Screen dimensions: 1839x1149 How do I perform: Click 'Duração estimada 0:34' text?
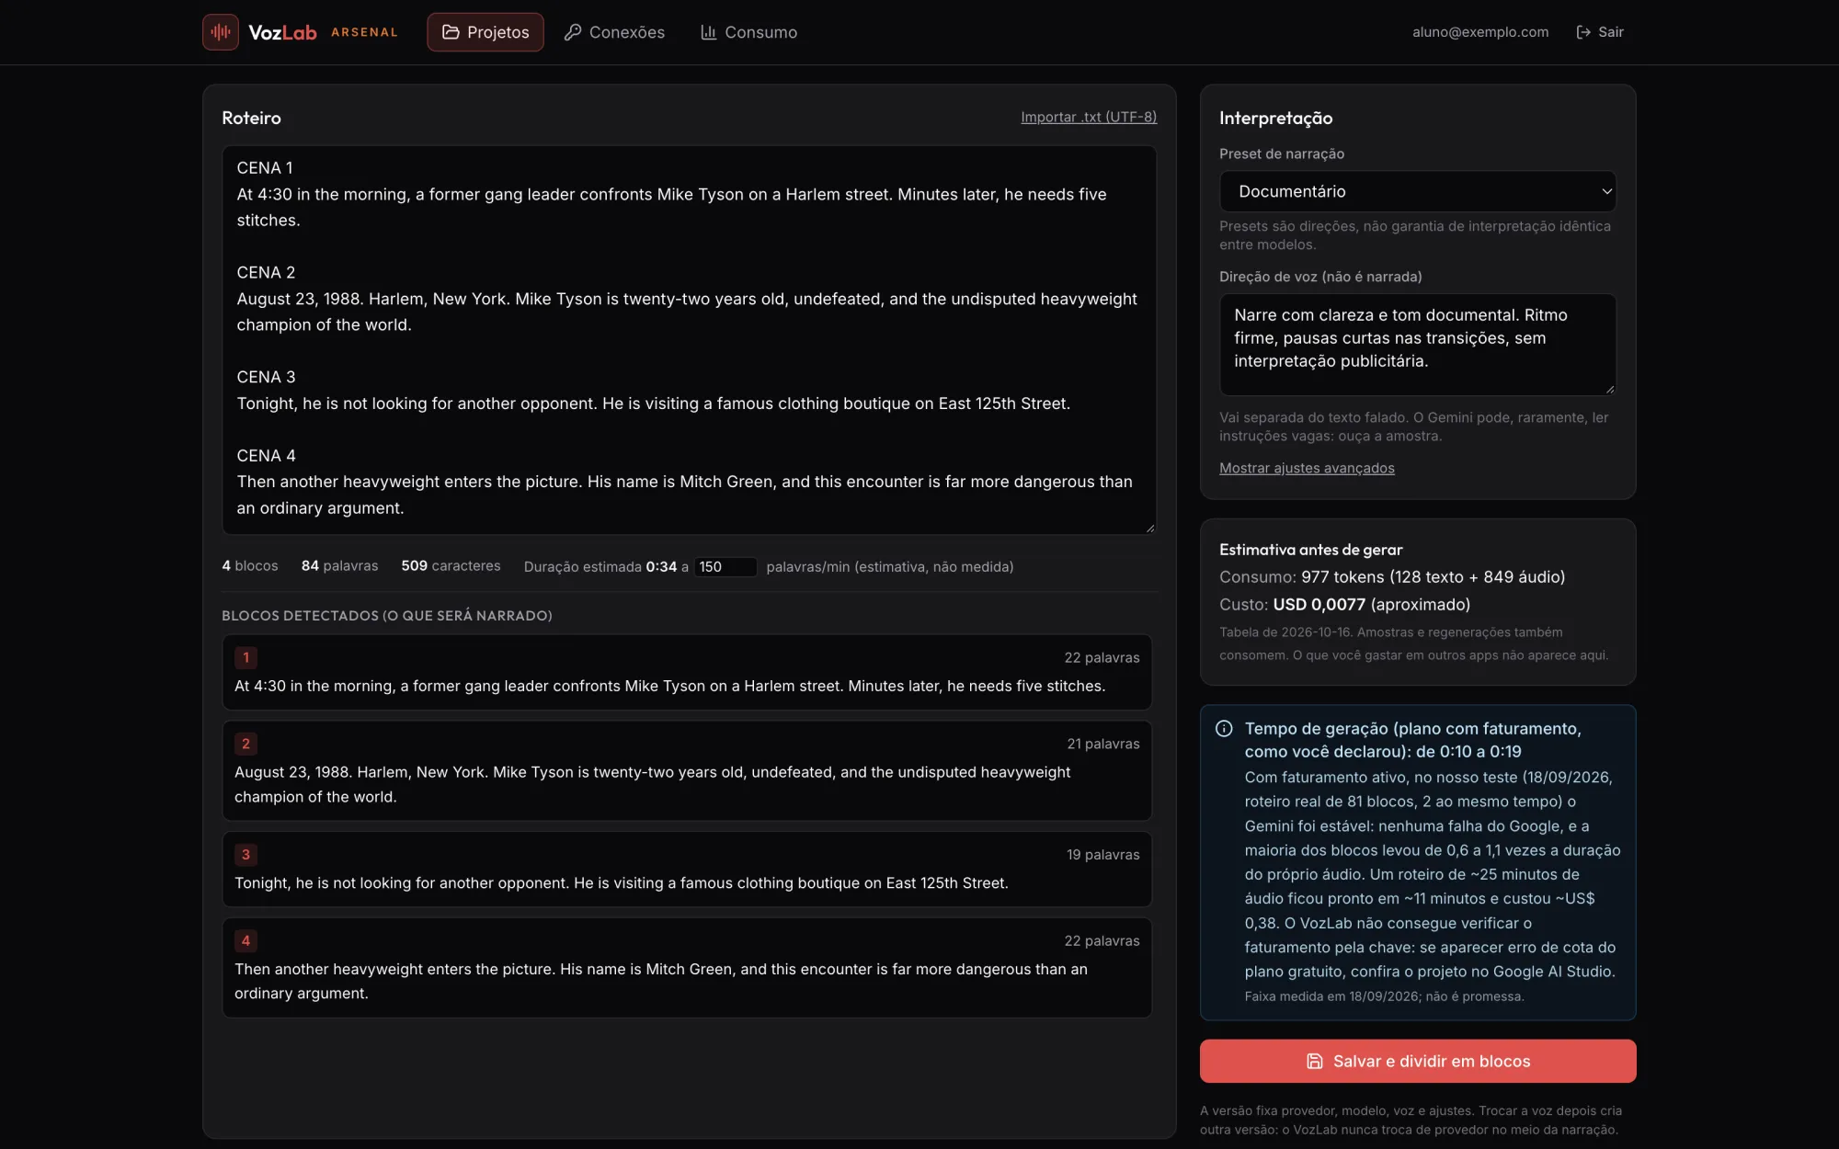[x=600, y=566]
